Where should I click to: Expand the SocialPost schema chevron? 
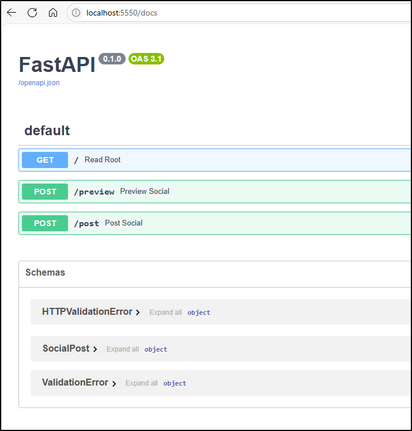point(95,349)
